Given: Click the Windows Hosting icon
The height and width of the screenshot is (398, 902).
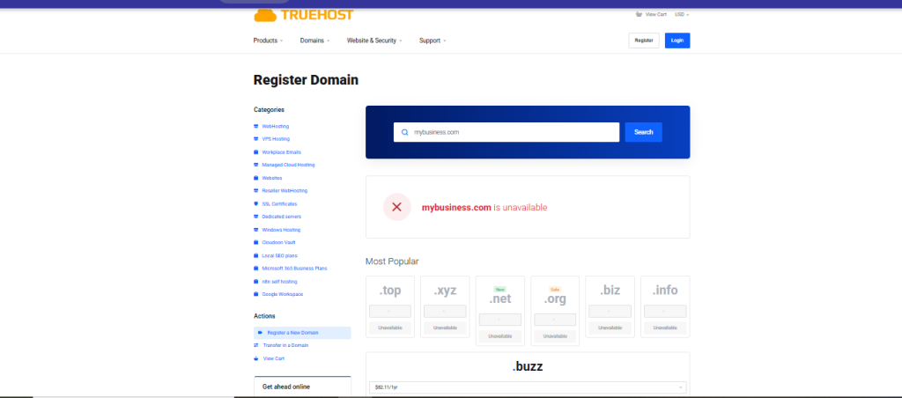Looking at the screenshot, I should tap(256, 230).
